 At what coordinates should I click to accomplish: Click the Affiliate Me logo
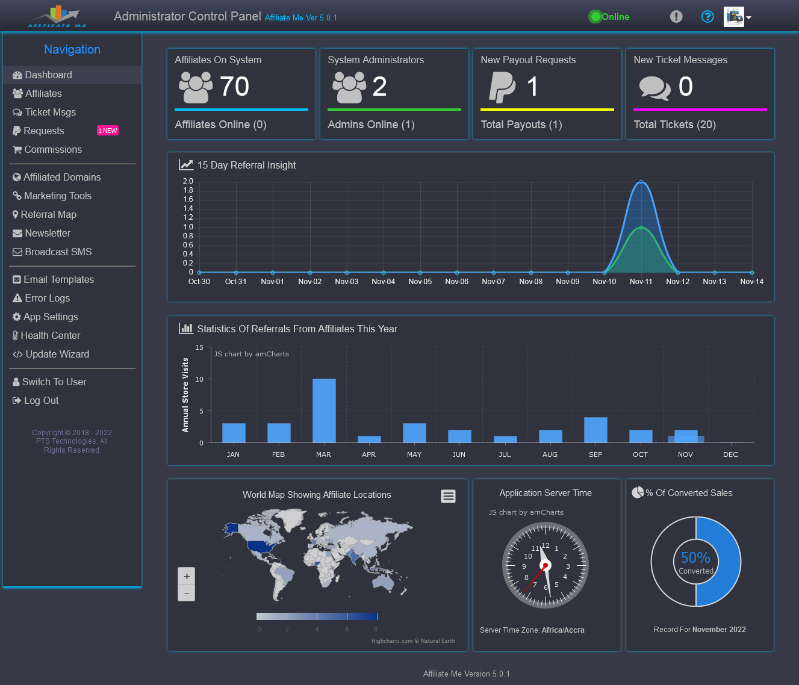pyautogui.click(x=57, y=16)
